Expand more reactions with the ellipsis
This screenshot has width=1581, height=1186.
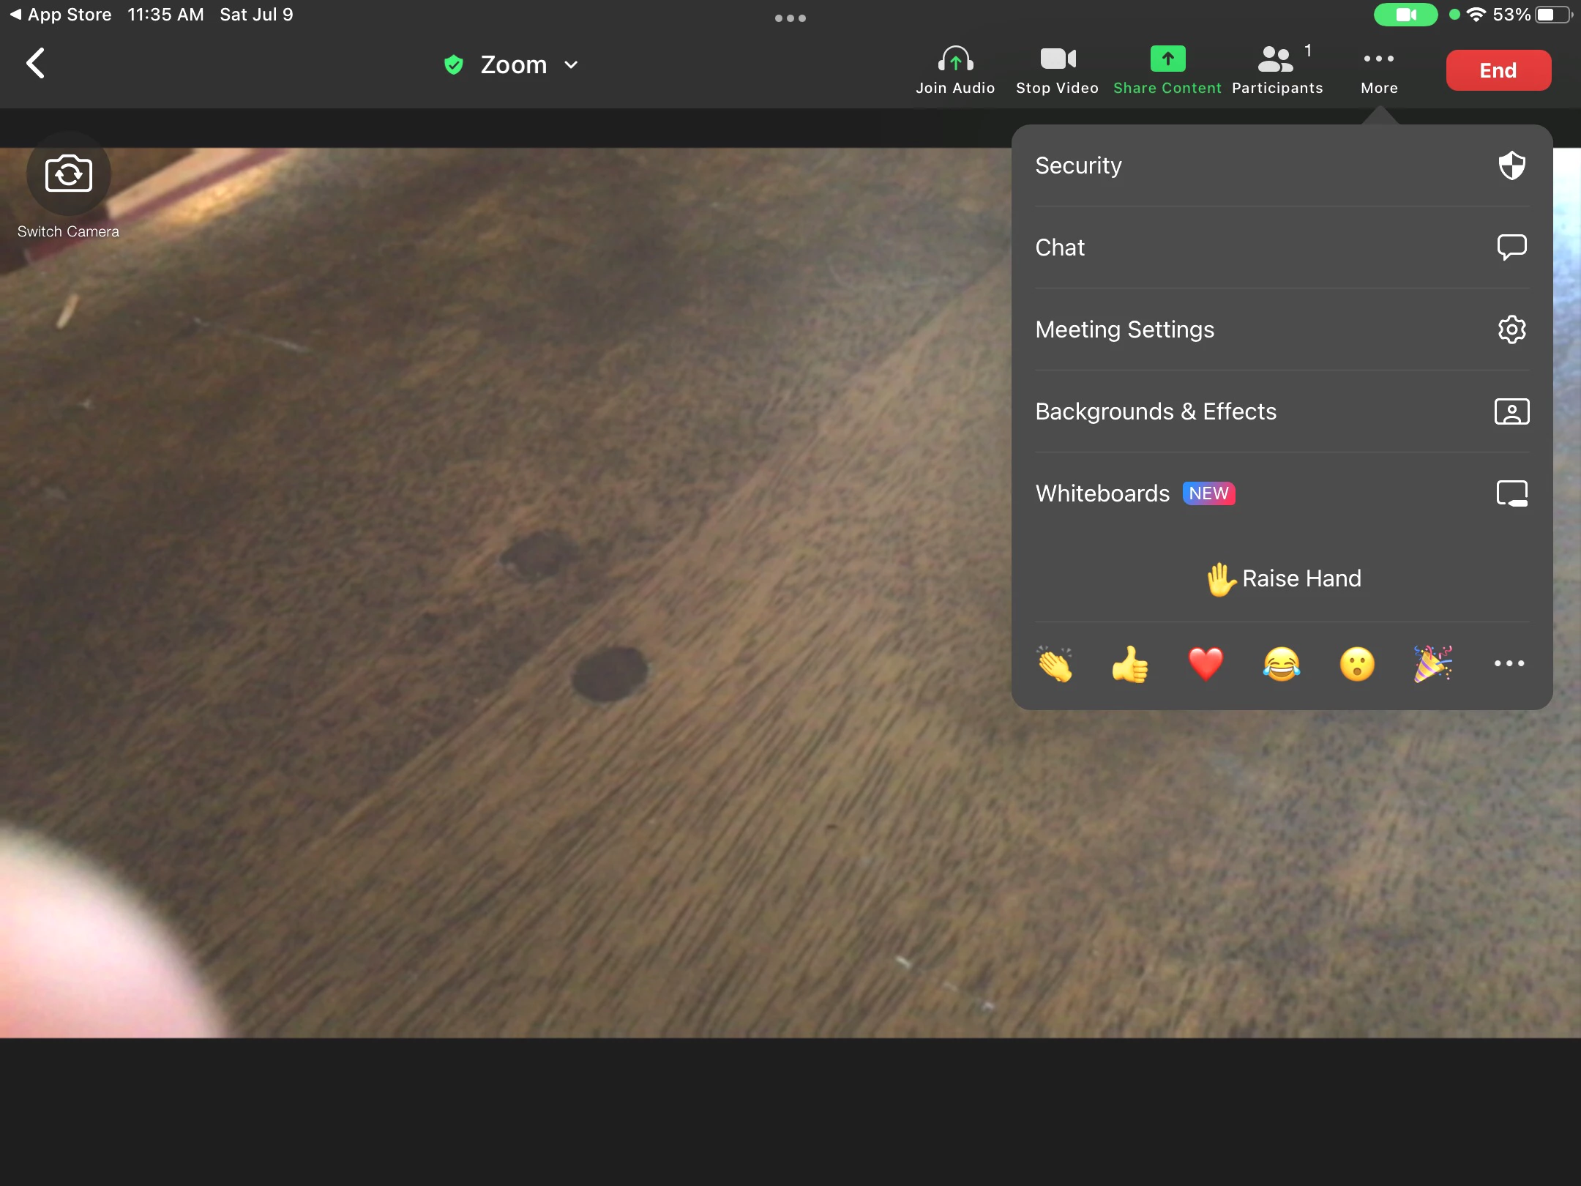pyautogui.click(x=1509, y=663)
